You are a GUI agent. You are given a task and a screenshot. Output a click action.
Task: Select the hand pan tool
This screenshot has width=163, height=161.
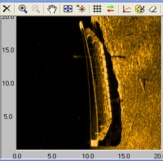tap(52, 9)
